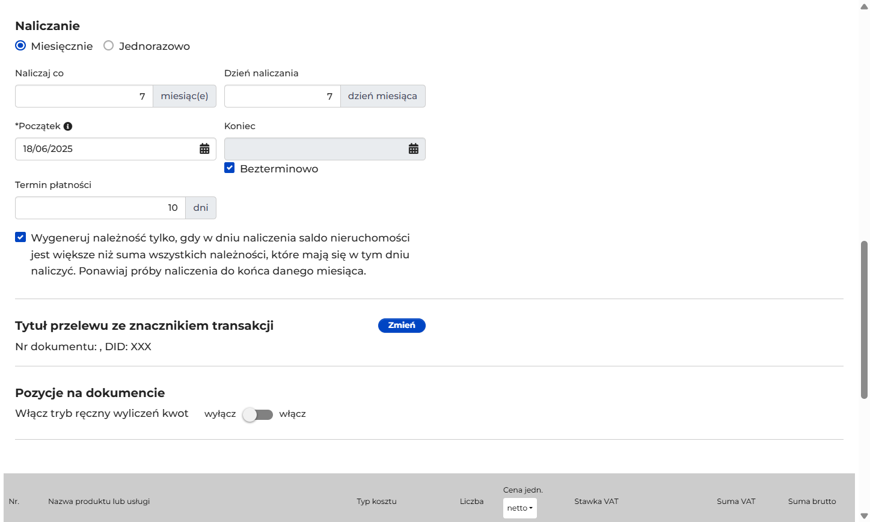This screenshot has width=870, height=522.
Task: Click the "dzień miesiąca" unit label
Action: [383, 96]
